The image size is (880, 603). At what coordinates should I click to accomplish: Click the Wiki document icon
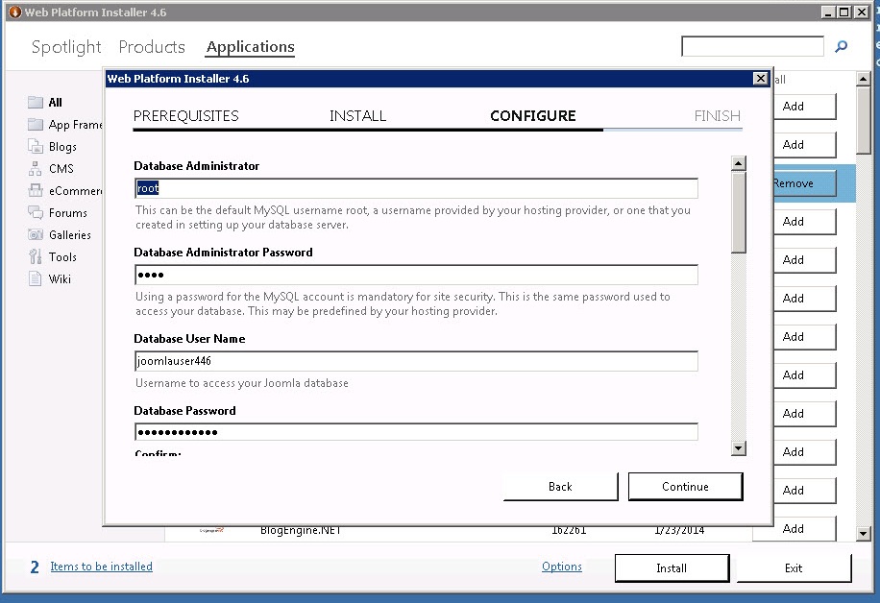click(x=36, y=278)
